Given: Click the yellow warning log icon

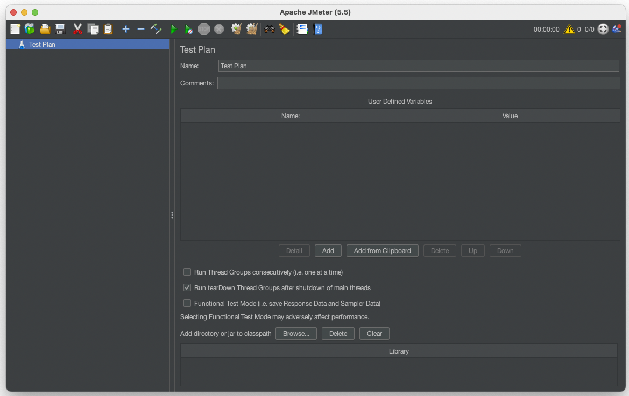Looking at the screenshot, I should [569, 29].
